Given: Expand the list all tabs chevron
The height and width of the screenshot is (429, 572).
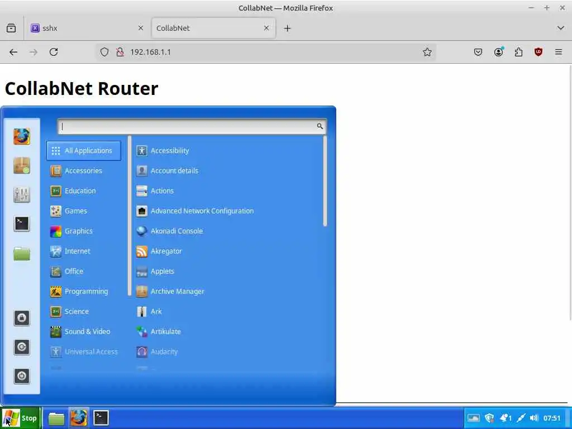Looking at the screenshot, I should (560, 28).
